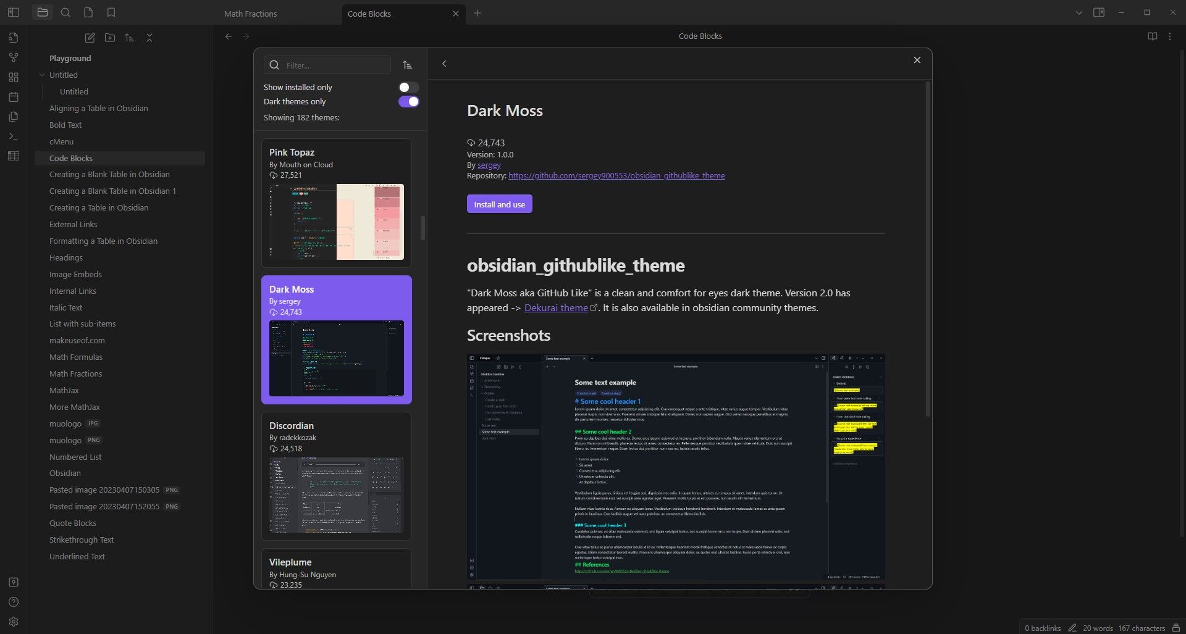
Task: Open the search icon at the top left
Action: [x=65, y=12]
